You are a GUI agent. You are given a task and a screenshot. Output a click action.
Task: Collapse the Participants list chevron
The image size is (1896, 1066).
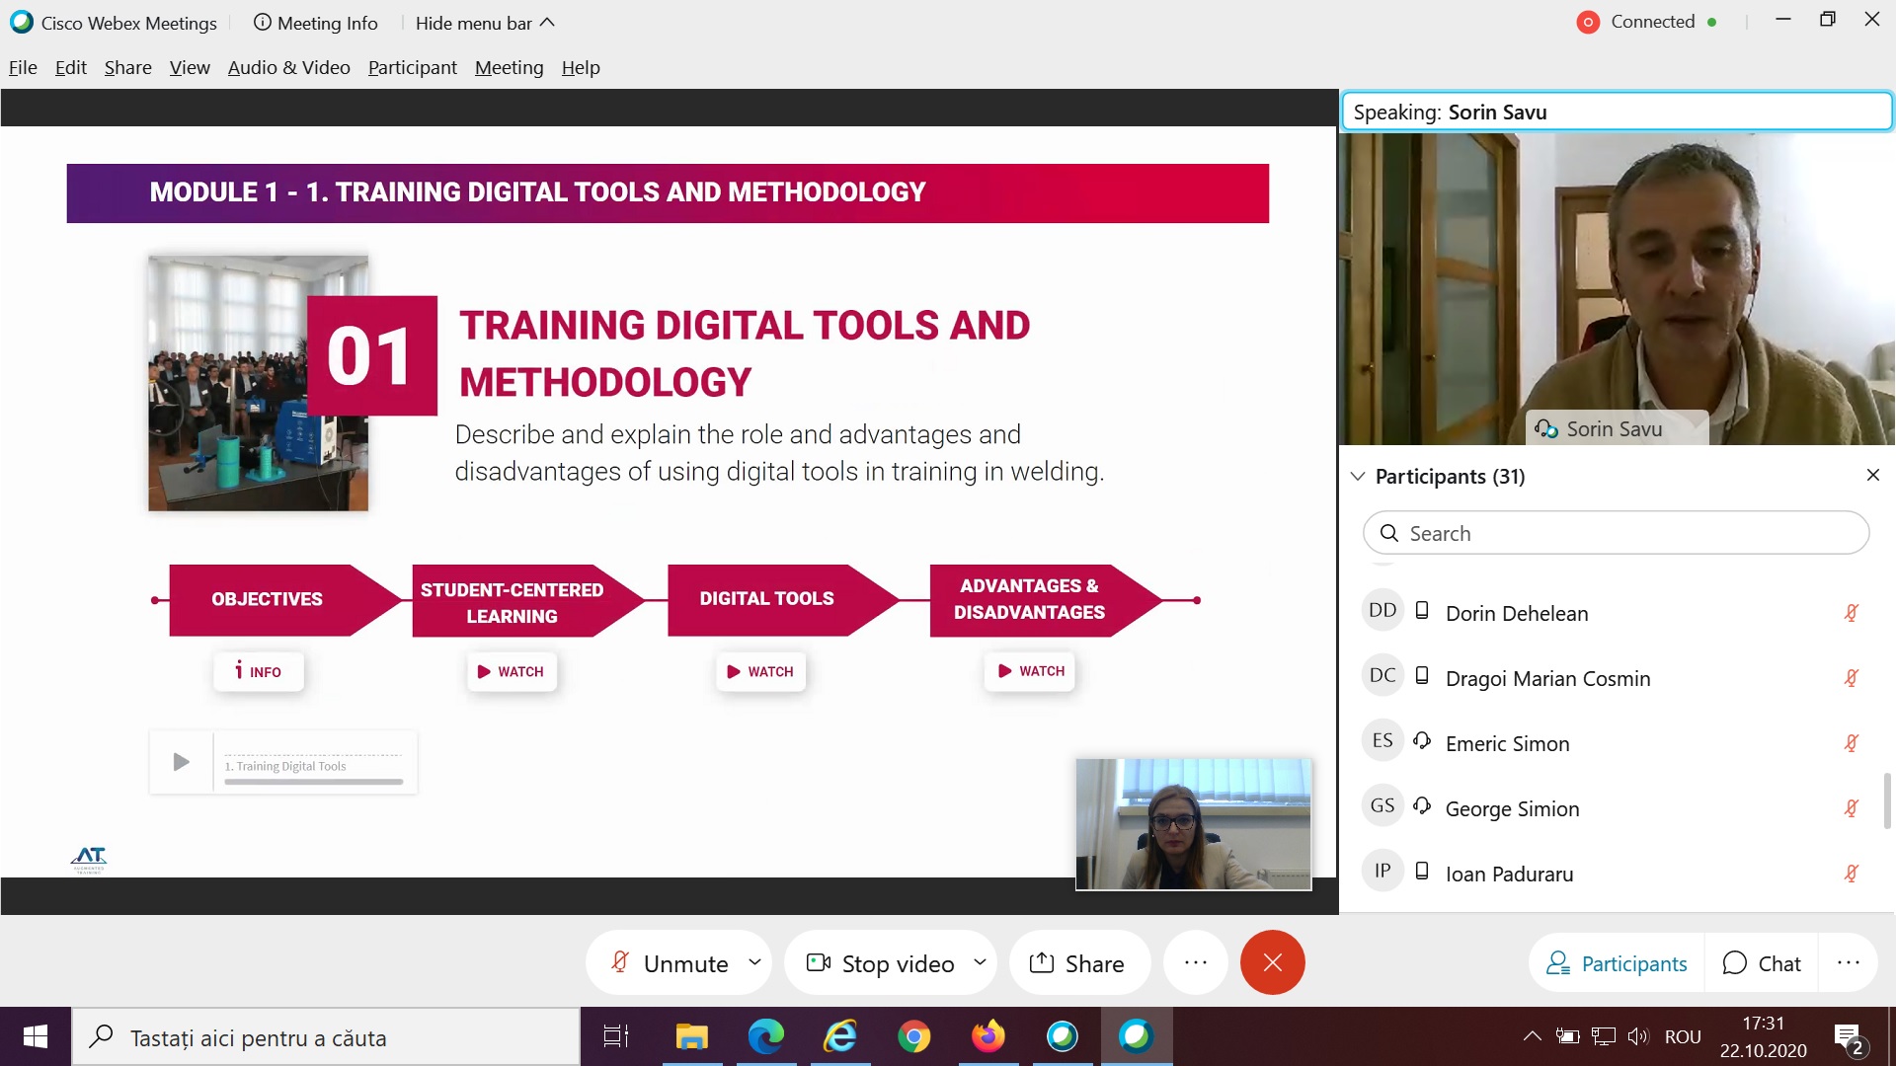click(1358, 476)
